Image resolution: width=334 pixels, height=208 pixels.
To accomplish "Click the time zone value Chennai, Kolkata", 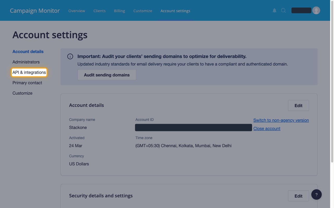I will pos(183,146).
